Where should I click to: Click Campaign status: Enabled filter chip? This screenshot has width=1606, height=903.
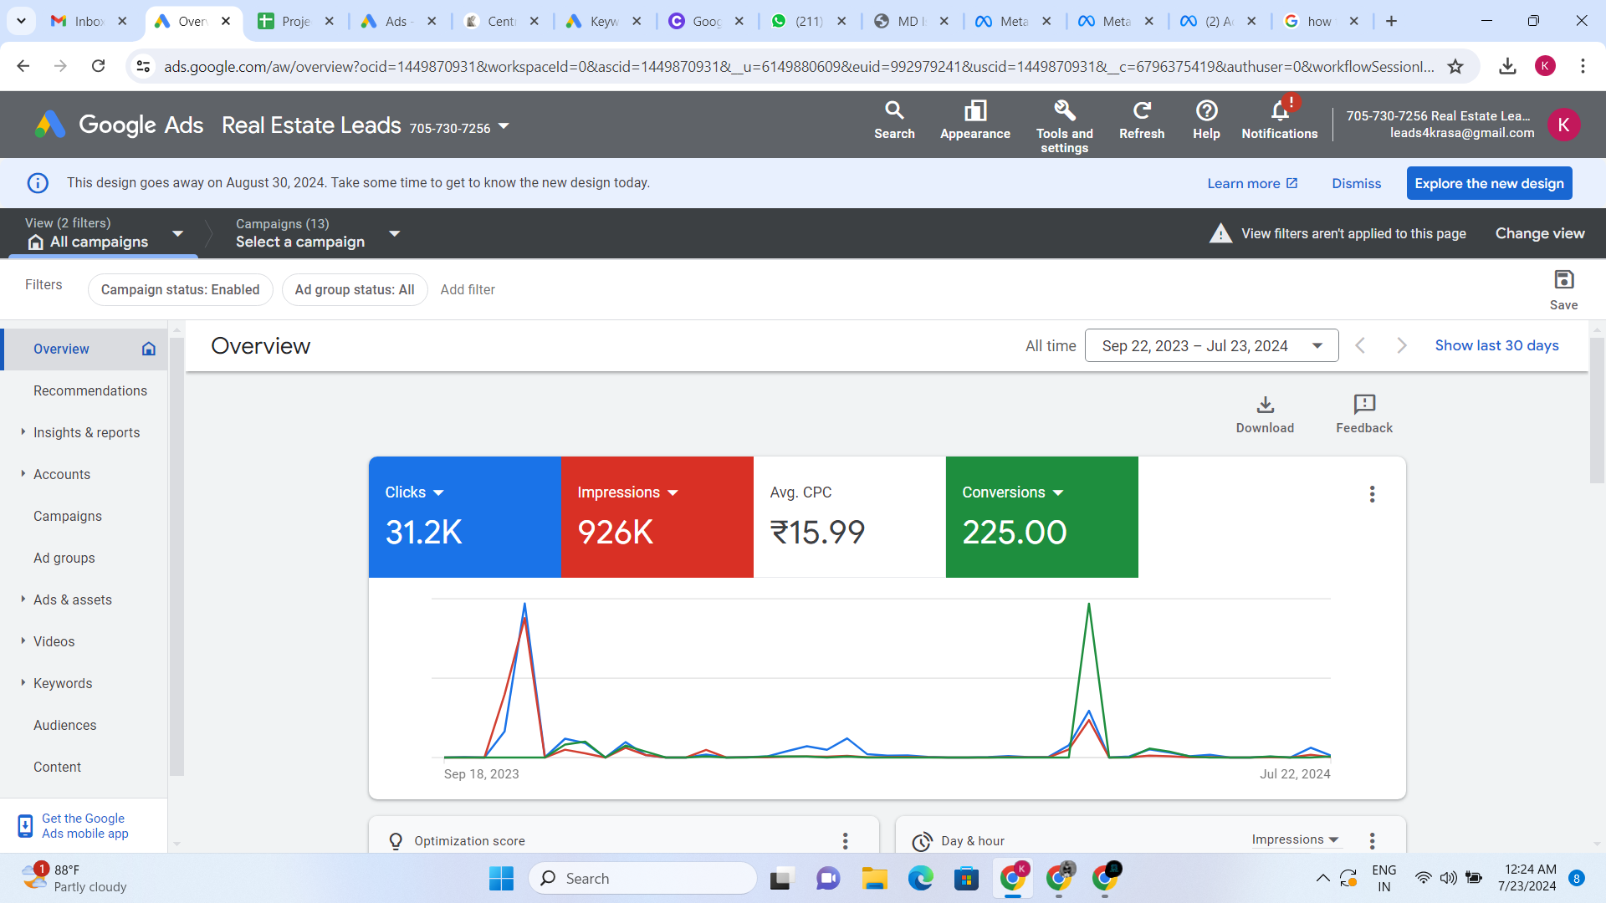click(x=181, y=289)
